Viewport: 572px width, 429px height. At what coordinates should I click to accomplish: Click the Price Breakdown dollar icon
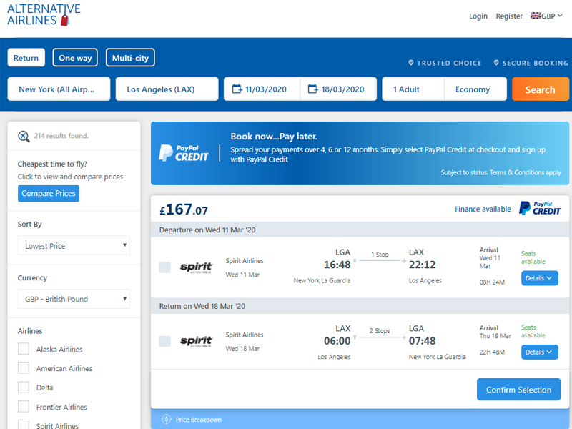167,419
